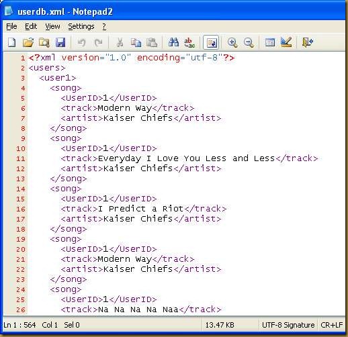The height and width of the screenshot is (337, 348).
Task: Open the Settings menu
Action: 81,26
